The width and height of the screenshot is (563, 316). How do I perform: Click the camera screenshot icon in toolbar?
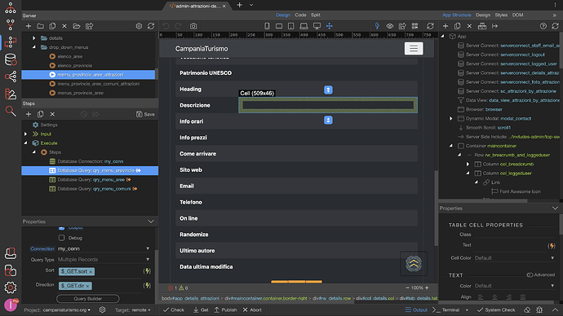pyautogui.click(x=193, y=26)
